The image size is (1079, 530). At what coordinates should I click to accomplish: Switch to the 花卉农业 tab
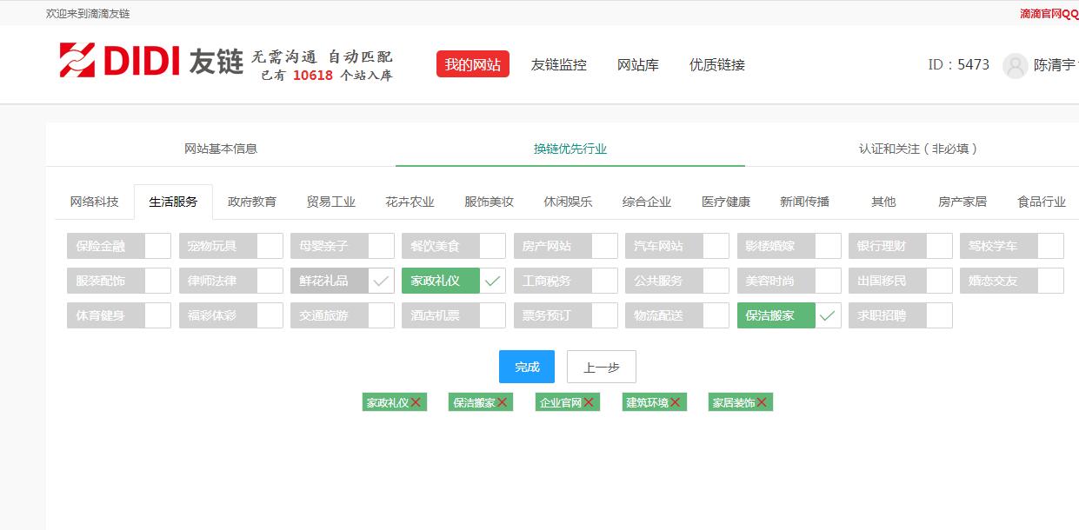coord(410,202)
